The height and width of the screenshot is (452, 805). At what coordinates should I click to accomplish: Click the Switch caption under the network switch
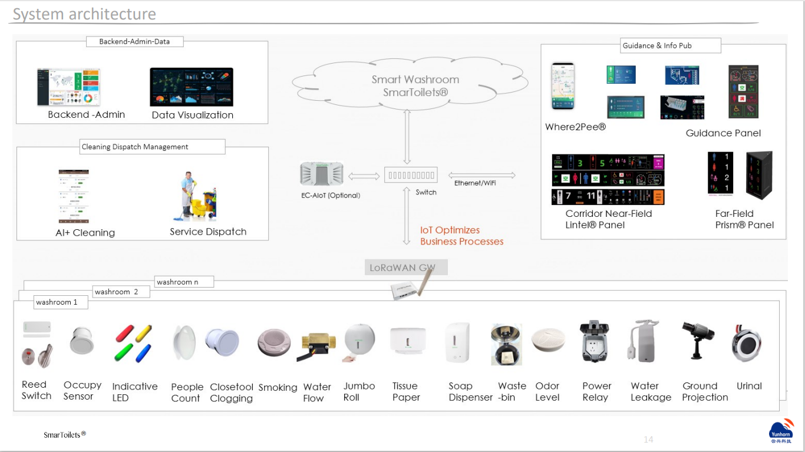pos(426,192)
